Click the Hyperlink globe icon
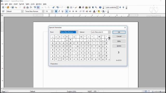The height and width of the screenshot is (93, 166). click(68, 7)
